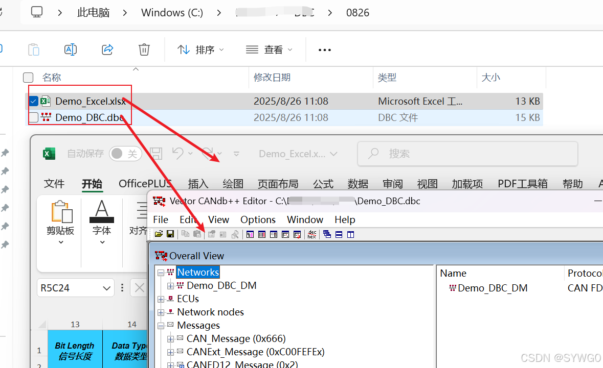Open the Options menu in CANdb++

tap(258, 219)
